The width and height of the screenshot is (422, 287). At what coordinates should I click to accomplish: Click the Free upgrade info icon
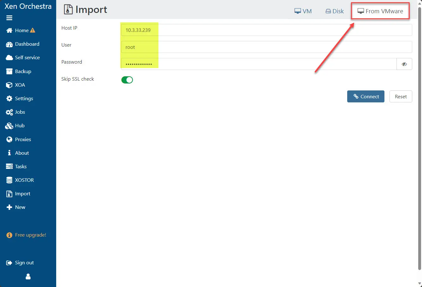point(9,235)
